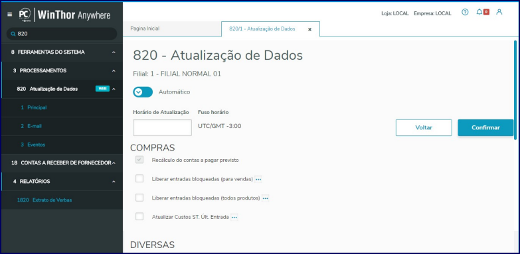520x254 pixels.
Task: Check Liberar entradas bloqueadas (todos produtos)
Action: coord(139,198)
